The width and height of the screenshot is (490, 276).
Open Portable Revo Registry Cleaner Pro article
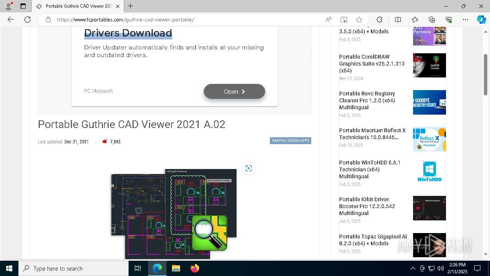(367, 100)
